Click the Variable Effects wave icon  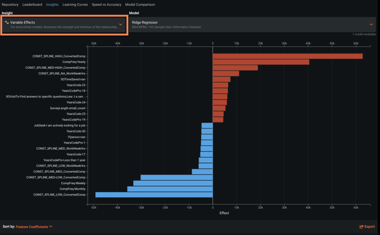(x=7, y=22)
